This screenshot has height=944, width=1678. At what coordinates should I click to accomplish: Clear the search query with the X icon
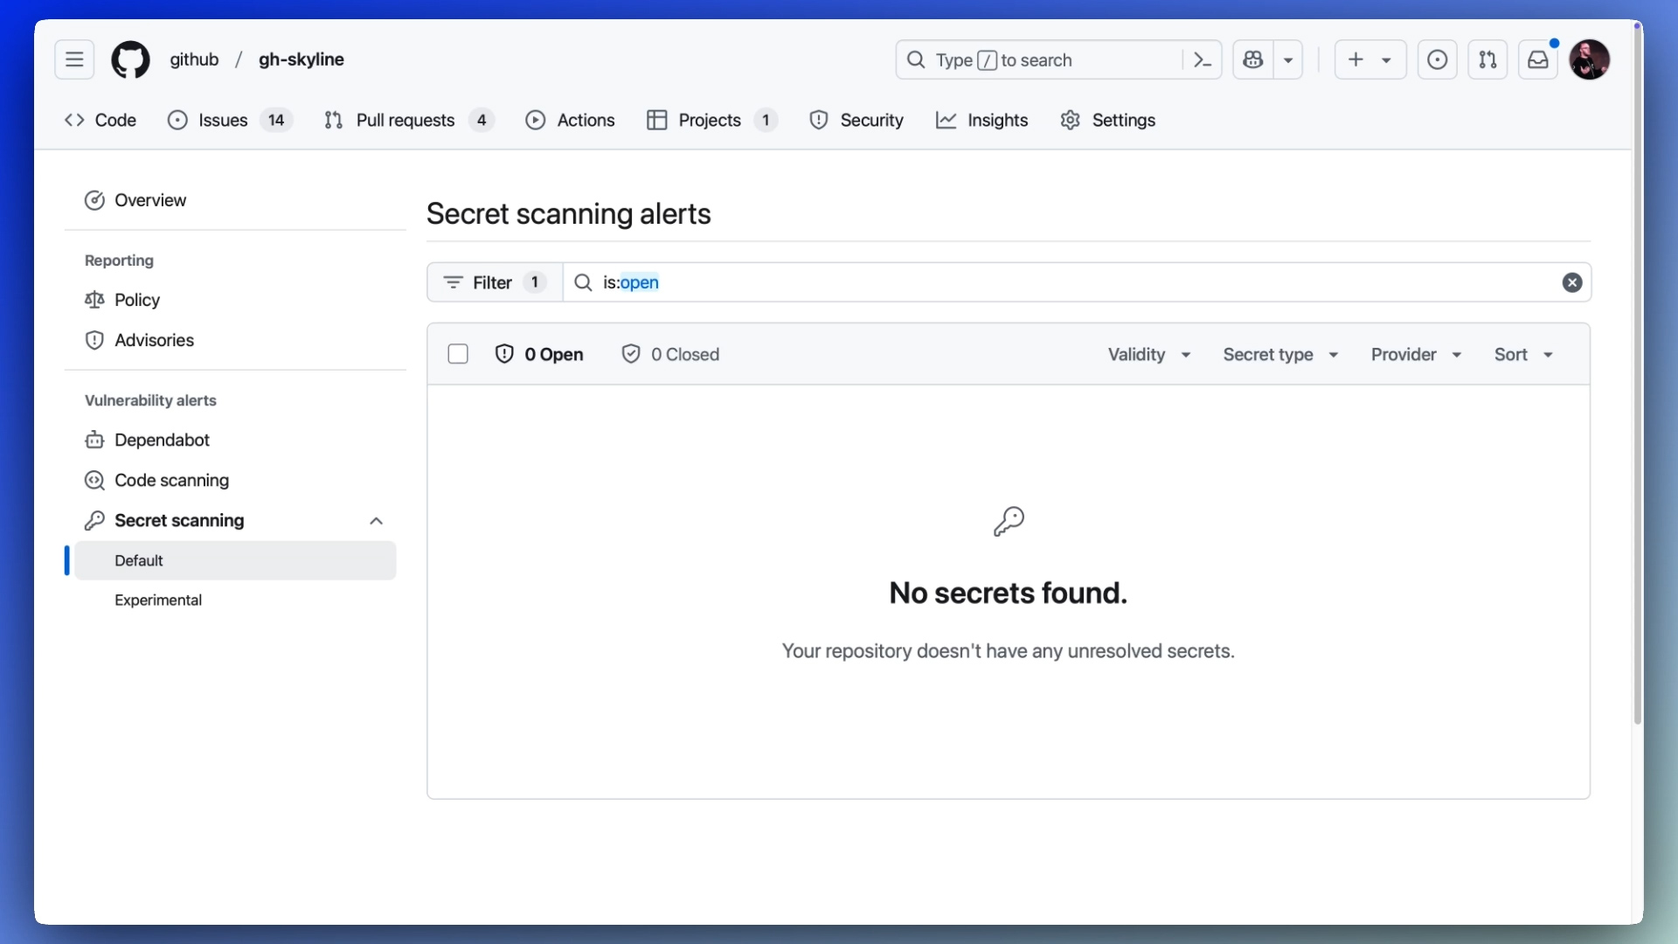[1571, 281]
